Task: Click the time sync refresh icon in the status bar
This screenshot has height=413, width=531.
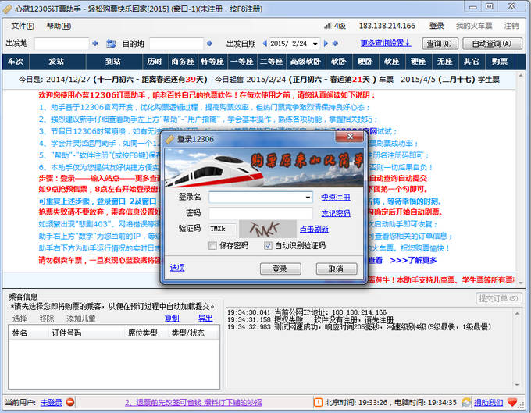Action: coord(466,402)
